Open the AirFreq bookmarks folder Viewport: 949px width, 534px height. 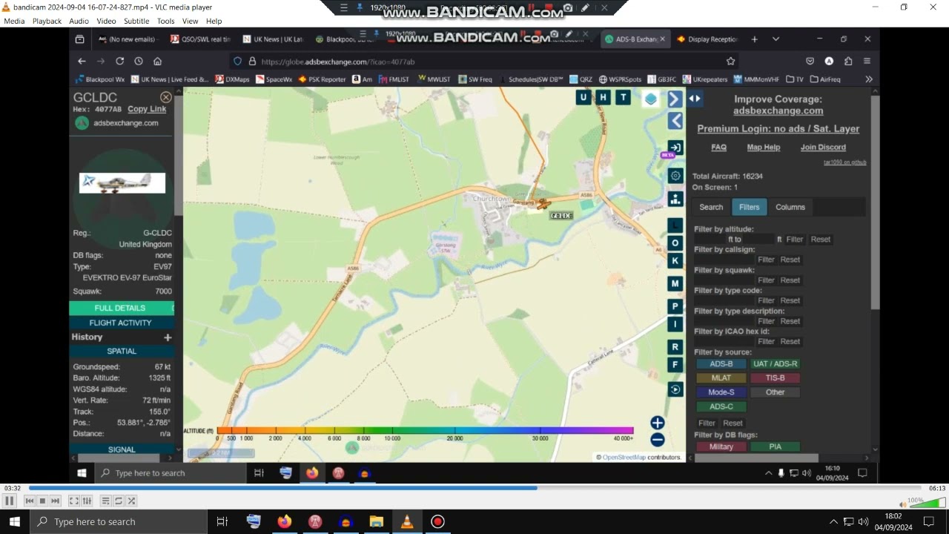(825, 79)
